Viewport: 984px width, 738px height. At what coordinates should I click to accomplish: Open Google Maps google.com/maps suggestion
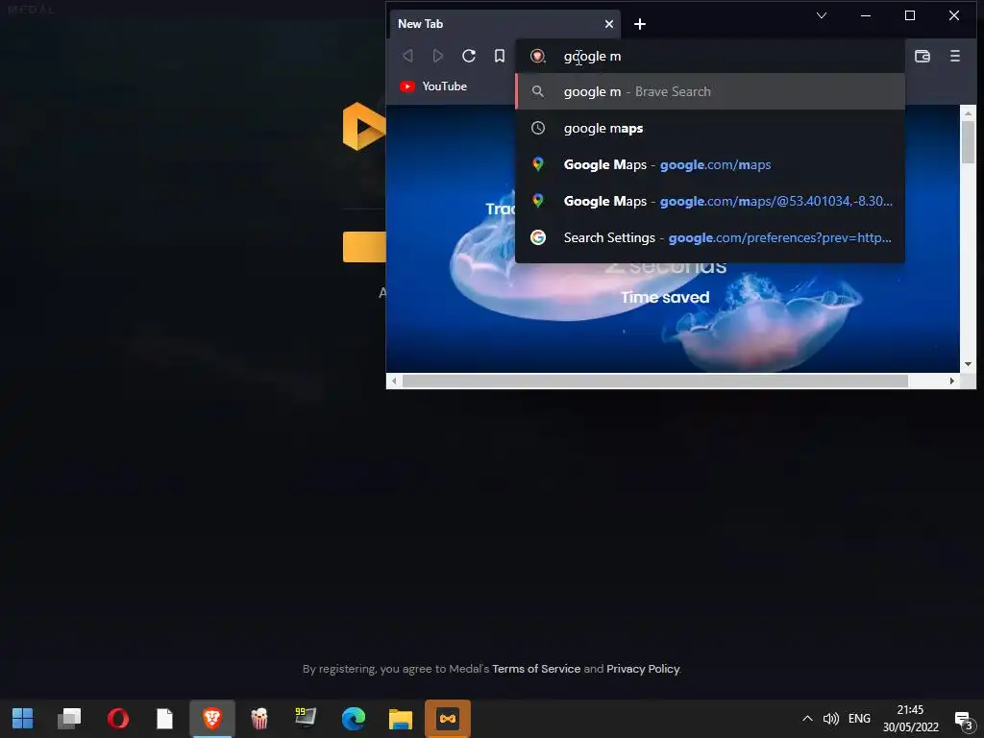tap(710, 164)
